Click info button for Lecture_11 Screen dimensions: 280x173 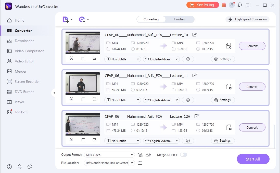(x=188, y=100)
